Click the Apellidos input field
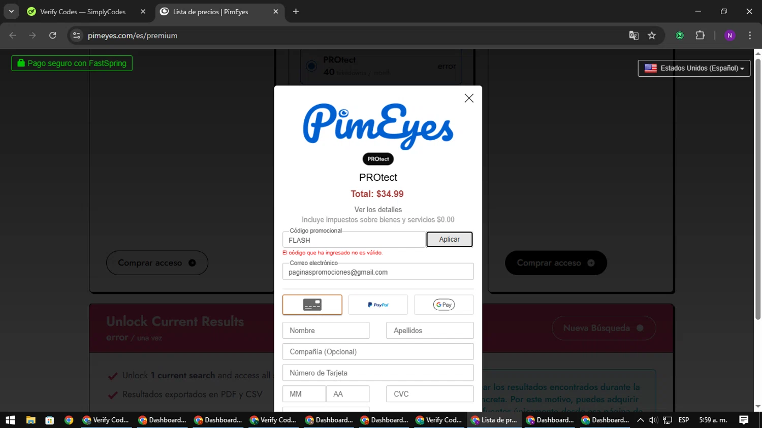This screenshot has width=762, height=428. tap(430, 331)
